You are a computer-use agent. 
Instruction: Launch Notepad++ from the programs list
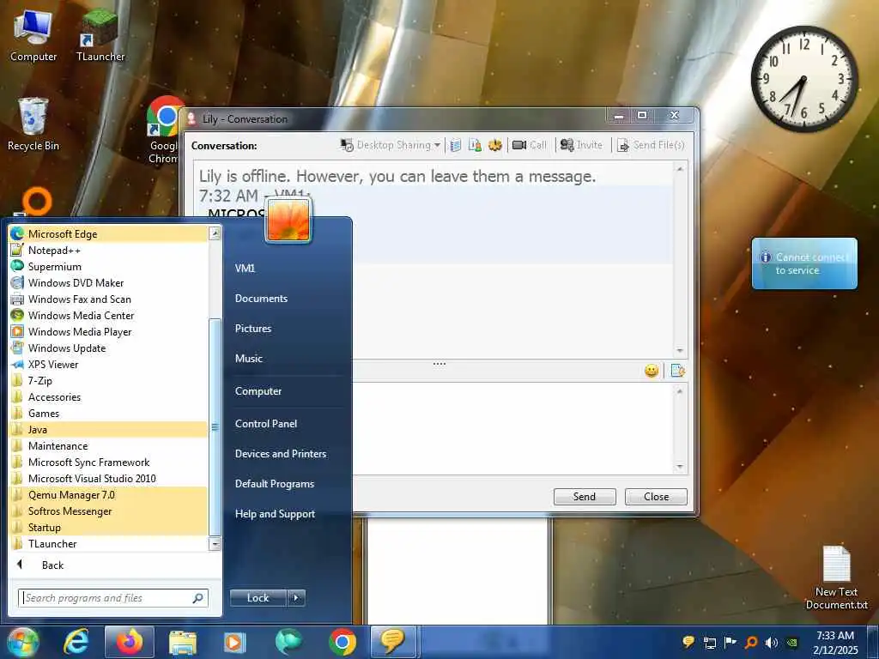109,250
